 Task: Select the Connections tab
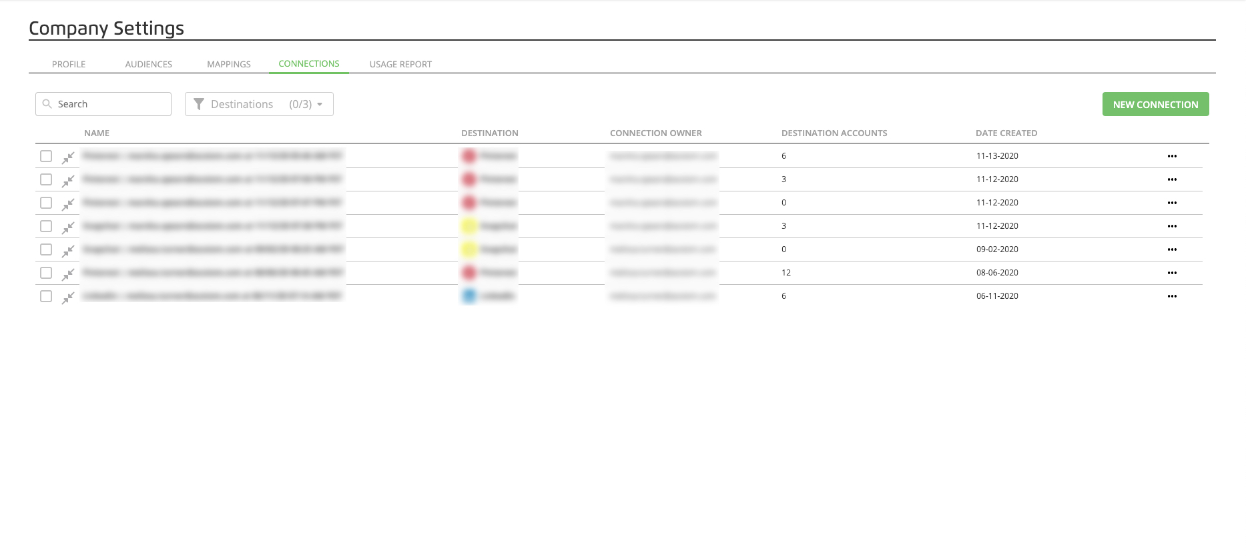(309, 63)
